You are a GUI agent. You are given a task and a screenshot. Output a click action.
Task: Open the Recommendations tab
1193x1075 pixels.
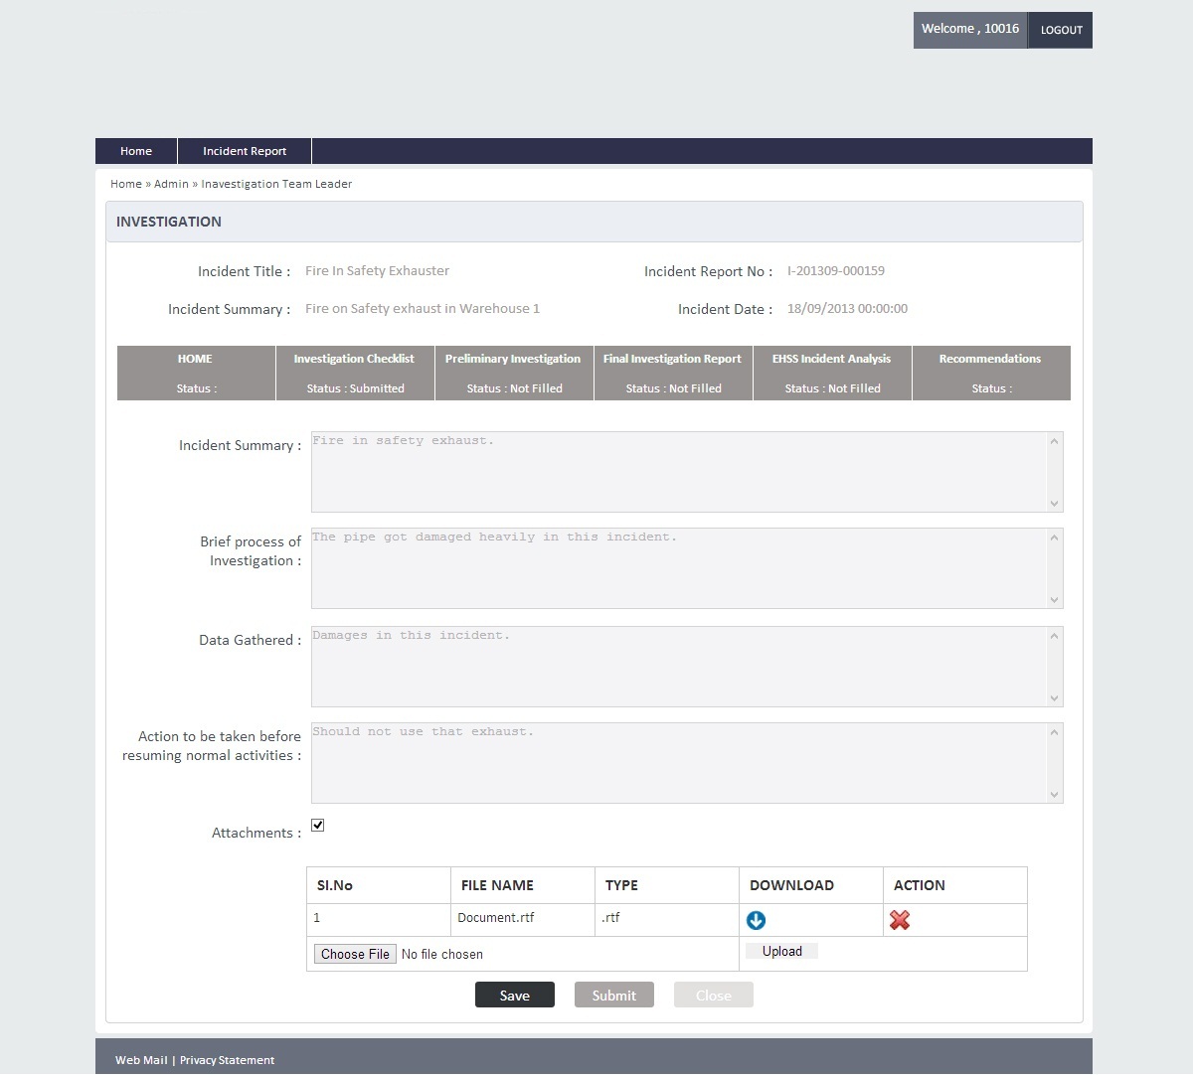click(x=991, y=374)
